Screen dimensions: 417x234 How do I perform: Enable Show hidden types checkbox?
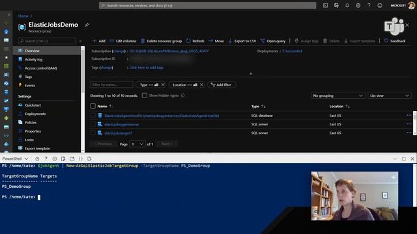[145, 96]
